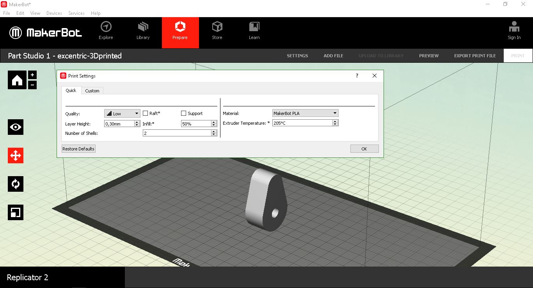Screen dimensions: 533x288
Task: Open the Services menu
Action: pyautogui.click(x=76, y=13)
